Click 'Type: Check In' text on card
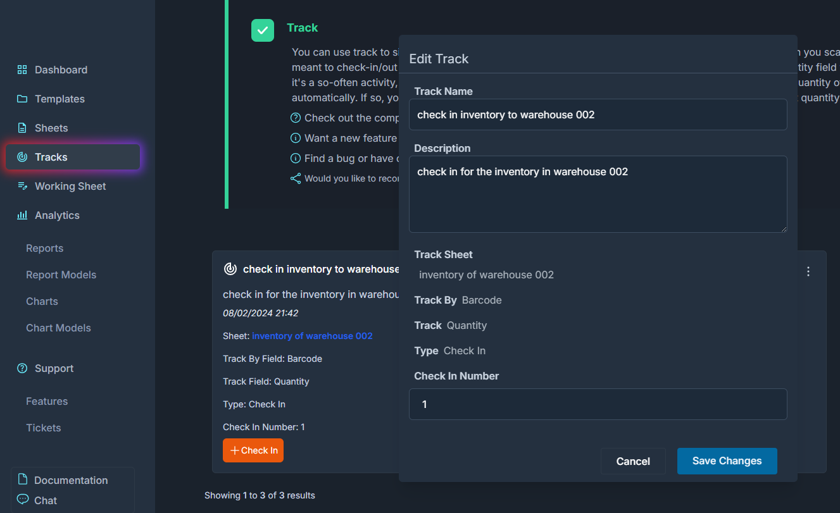840x513 pixels. point(254,404)
